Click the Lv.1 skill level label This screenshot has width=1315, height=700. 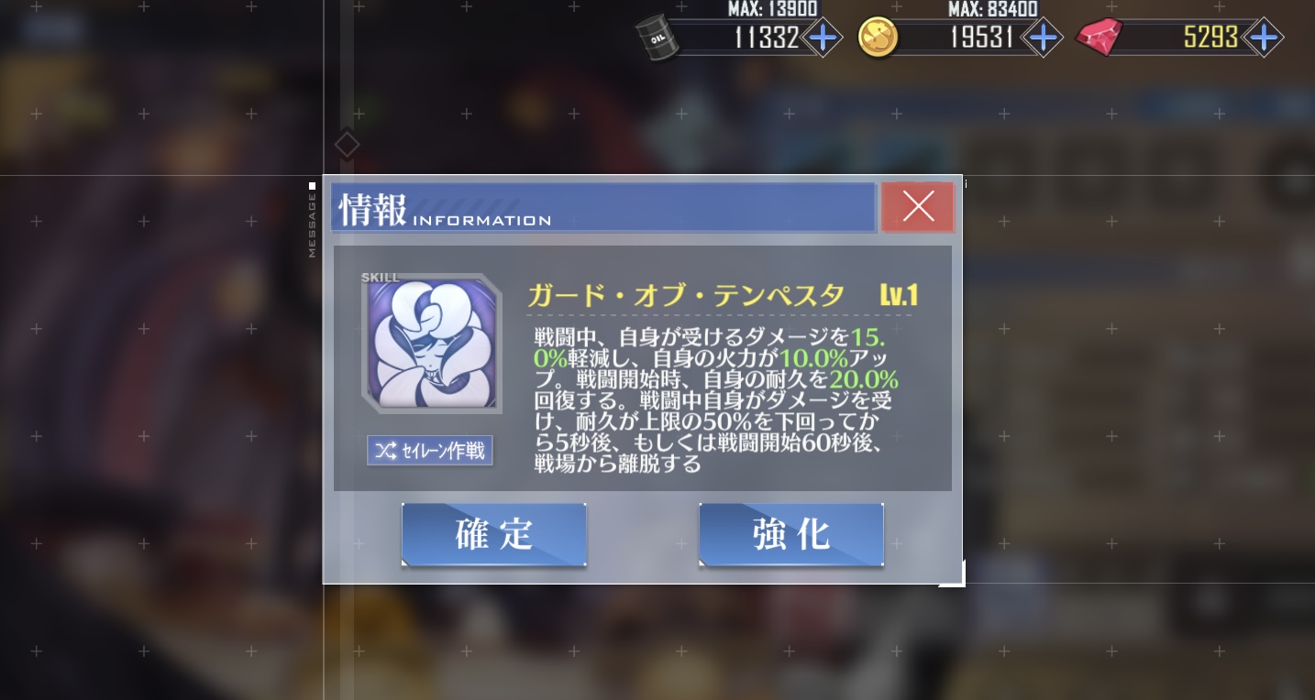[x=899, y=295]
